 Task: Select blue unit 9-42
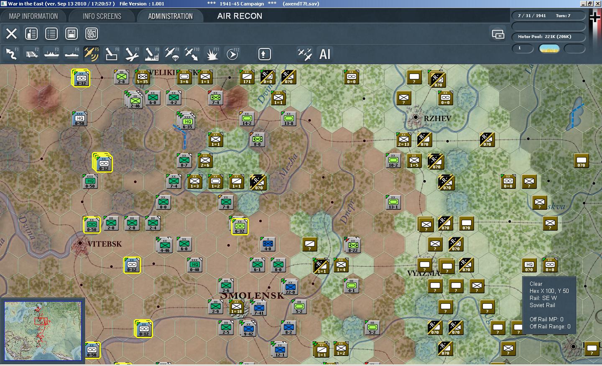[x=248, y=329]
